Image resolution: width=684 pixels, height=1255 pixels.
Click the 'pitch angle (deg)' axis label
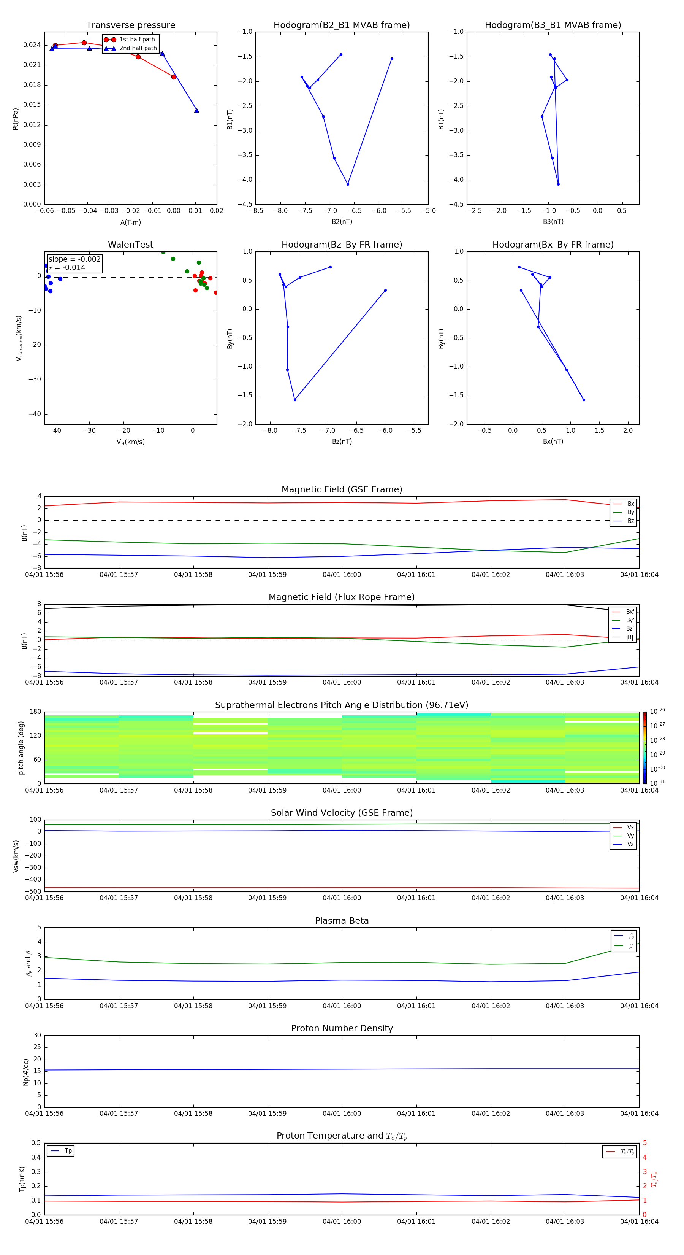click(x=21, y=747)
